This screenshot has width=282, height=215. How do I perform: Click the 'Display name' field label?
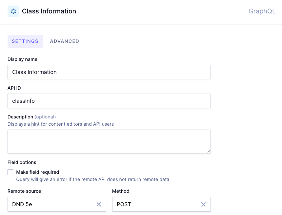(x=23, y=59)
